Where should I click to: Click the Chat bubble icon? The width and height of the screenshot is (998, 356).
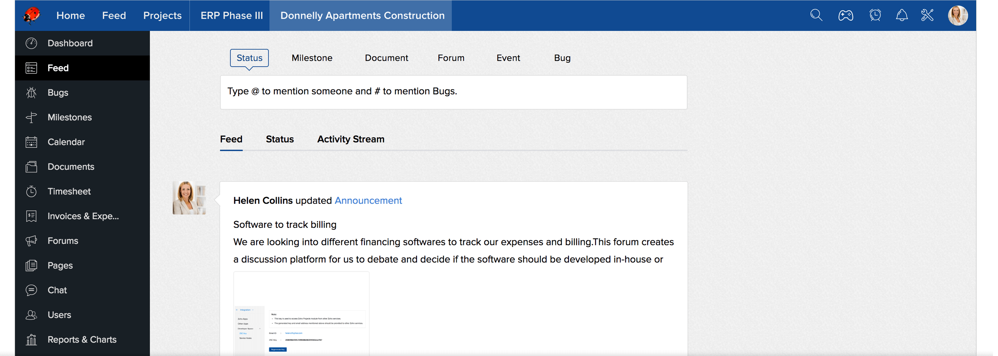point(31,290)
